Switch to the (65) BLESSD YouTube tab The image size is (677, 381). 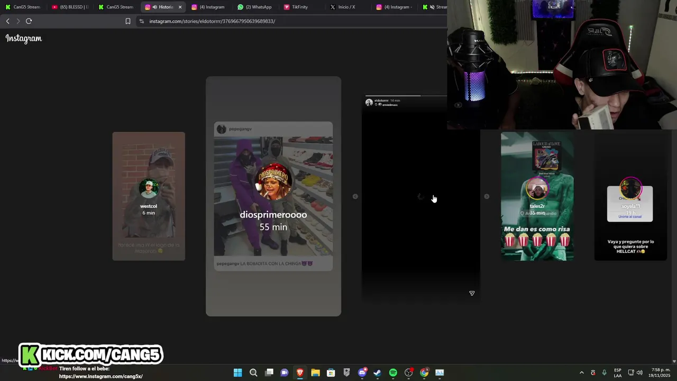tap(70, 7)
